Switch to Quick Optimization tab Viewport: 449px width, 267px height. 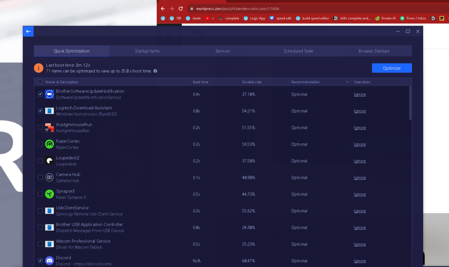coord(72,51)
